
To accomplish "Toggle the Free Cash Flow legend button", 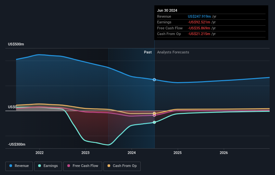I will coord(83,166).
